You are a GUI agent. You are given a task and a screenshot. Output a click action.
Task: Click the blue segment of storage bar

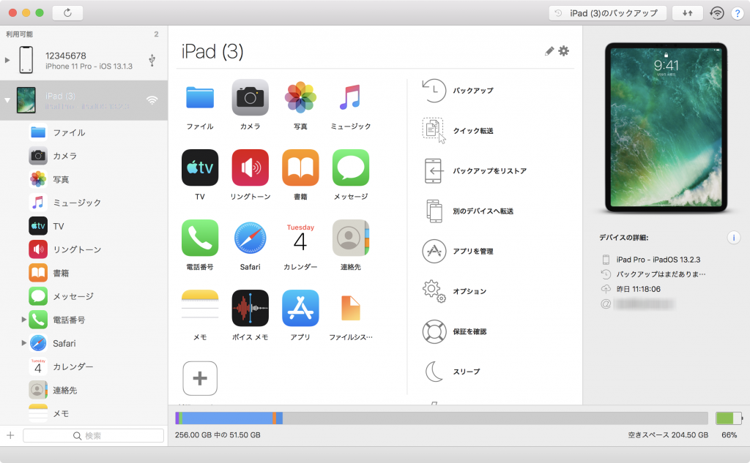(x=227, y=418)
